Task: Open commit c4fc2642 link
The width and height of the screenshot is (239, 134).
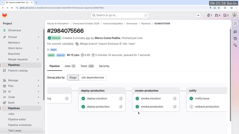Action: click(x=68, y=44)
